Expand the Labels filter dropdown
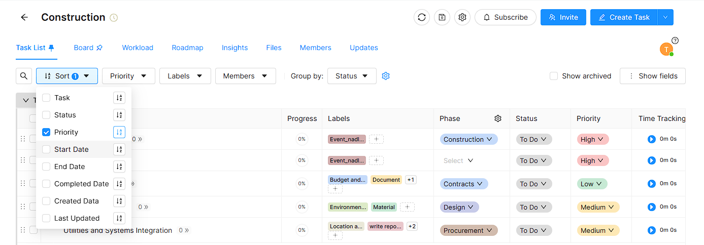Image resolution: width=704 pixels, height=245 pixels. pyautogui.click(x=185, y=76)
